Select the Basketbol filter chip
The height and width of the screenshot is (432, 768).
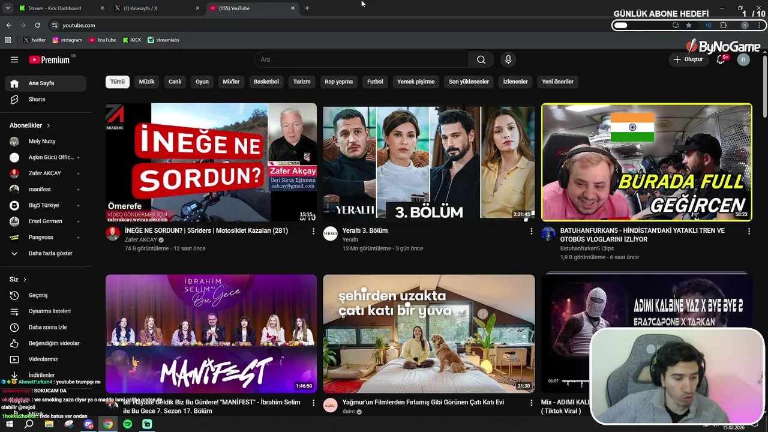click(266, 82)
